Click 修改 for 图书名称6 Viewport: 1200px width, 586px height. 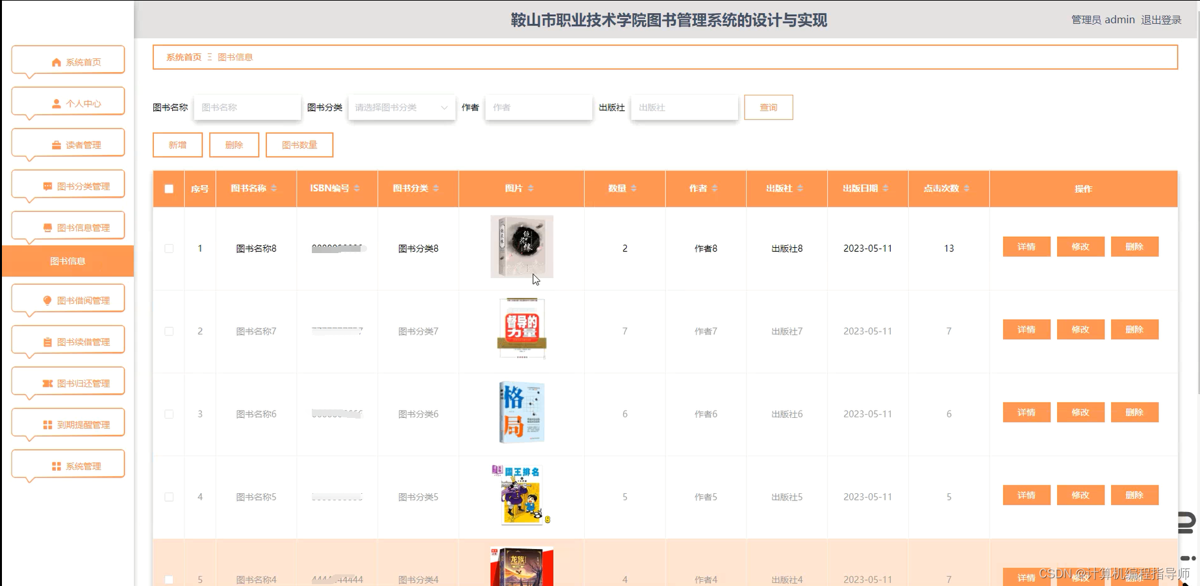1080,413
